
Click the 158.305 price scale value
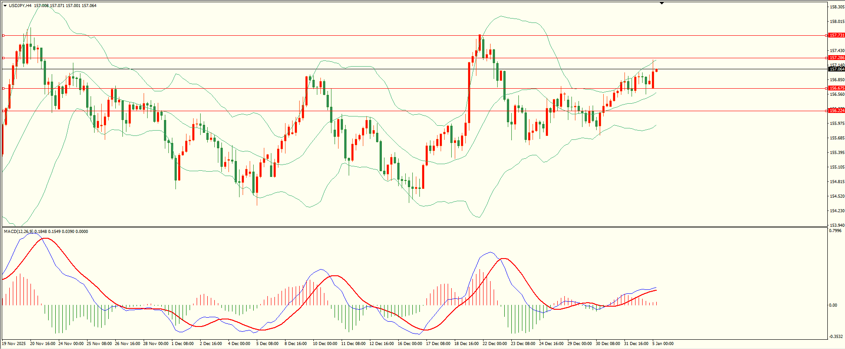(x=837, y=7)
